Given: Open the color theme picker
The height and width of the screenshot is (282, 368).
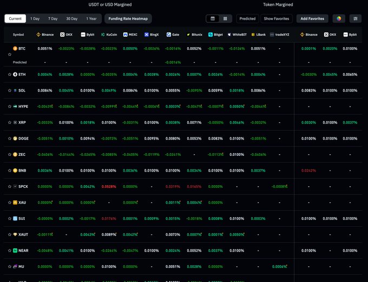Looking at the screenshot, I should 339,18.
